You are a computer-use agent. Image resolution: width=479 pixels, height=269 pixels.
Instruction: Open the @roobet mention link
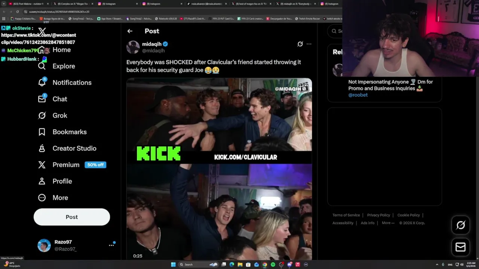[358, 95]
